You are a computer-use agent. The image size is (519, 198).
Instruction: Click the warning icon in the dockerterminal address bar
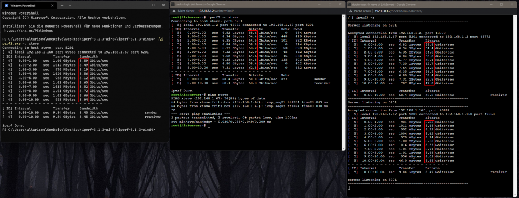[350, 11]
